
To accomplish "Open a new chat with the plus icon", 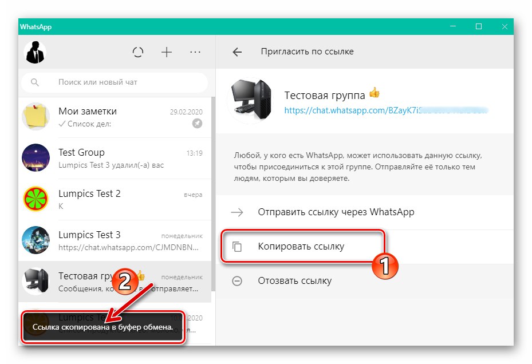I will coord(167,52).
